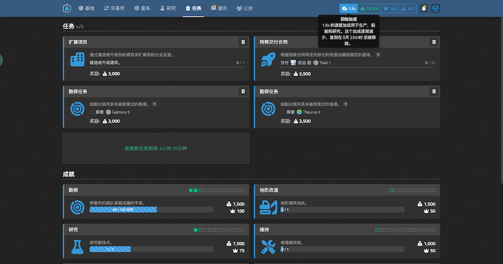Image resolution: width=503 pixels, height=264 pixels.
Task: Click the 19,300 credits balance indicator
Action: coord(370,9)
